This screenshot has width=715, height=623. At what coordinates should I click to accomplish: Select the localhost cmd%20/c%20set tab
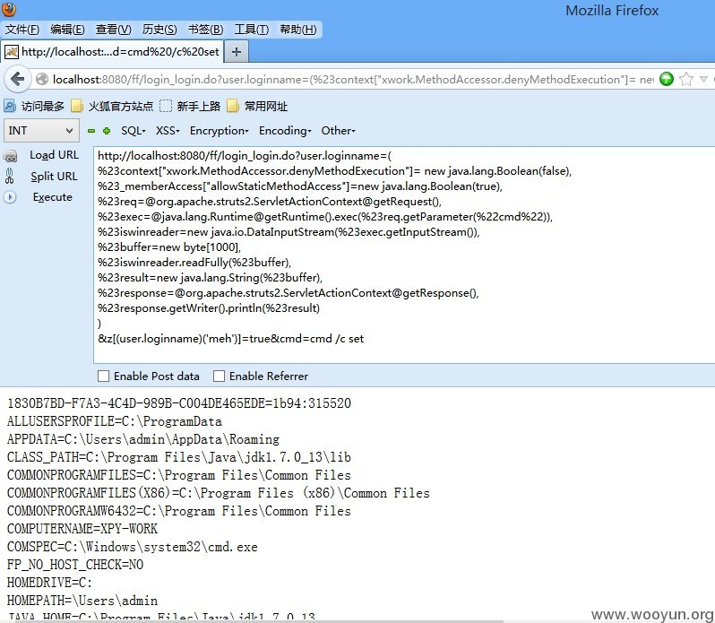[112, 51]
